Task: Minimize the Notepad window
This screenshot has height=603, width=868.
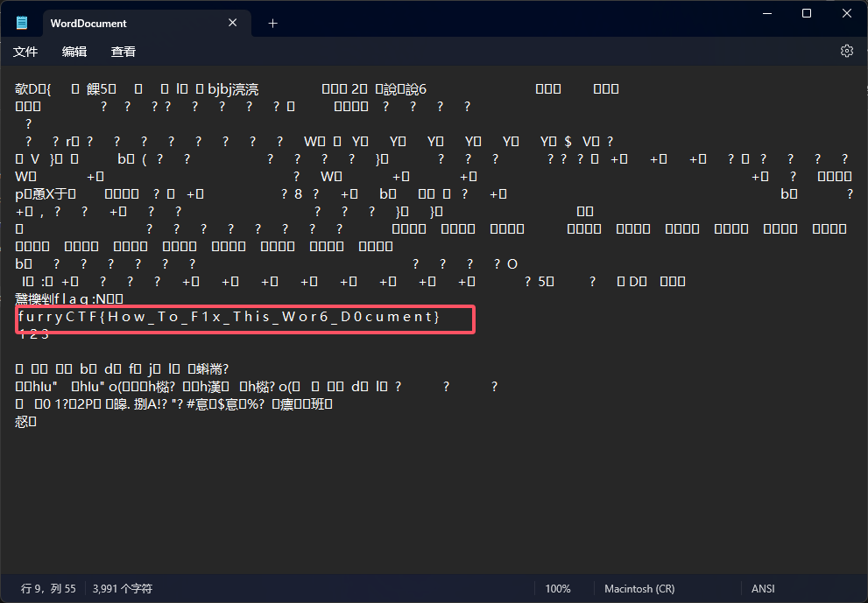Action: tap(766, 13)
